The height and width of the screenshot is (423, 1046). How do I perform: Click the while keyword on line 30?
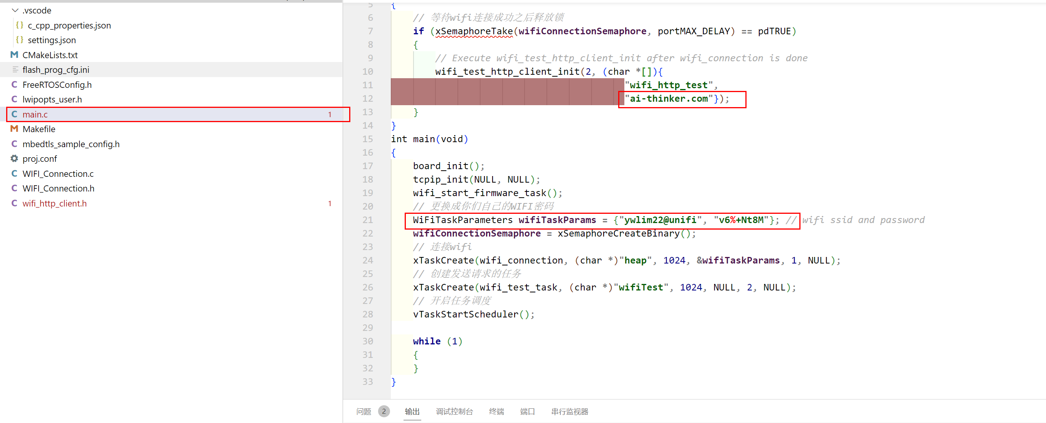tap(427, 341)
